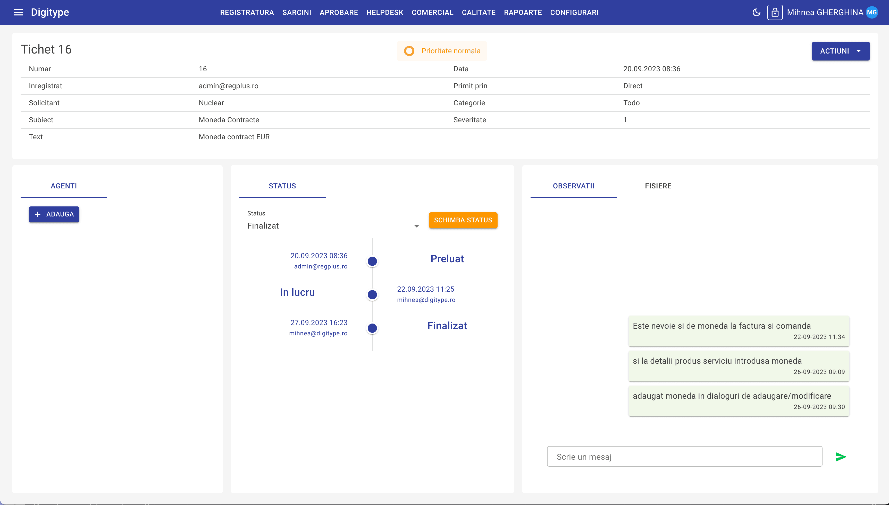Screen dimensions: 889x505
Task: Click the orange priority indicator circle
Action: 410,51
